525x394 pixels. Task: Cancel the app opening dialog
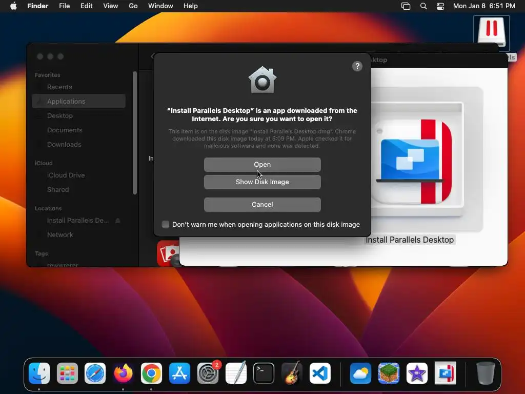coord(262,204)
